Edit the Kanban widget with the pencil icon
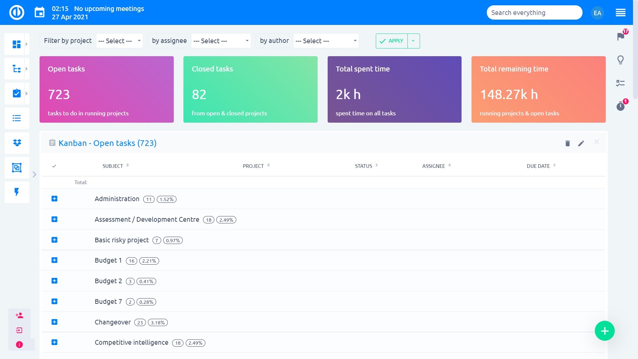The image size is (638, 359). tap(581, 143)
